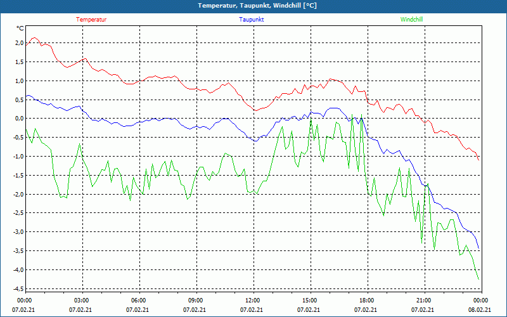Click the -2,0 y-axis value
Image resolution: width=507 pixels, height=317 pixels.
18,194
